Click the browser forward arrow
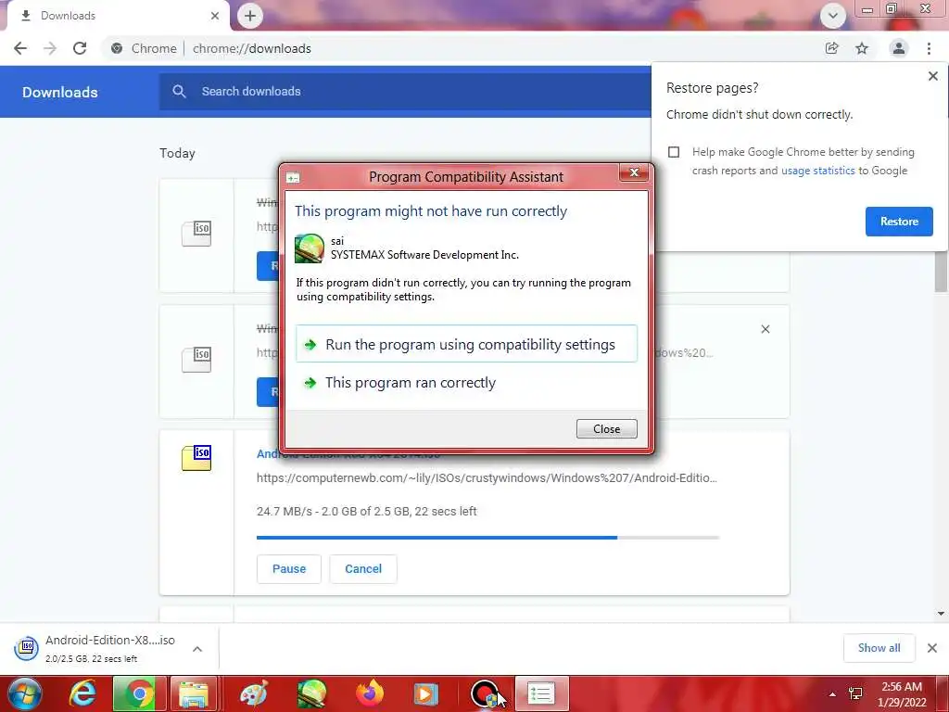Viewport: 949px width, 712px height. [x=50, y=48]
